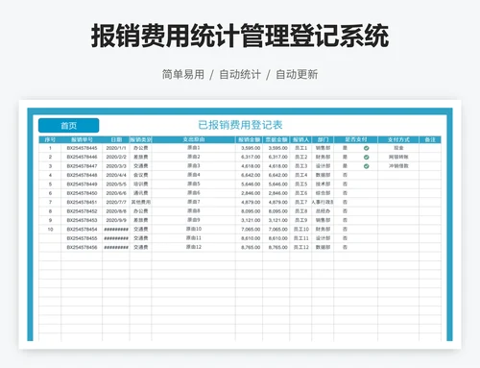Viewport: 480px width, 368px height.
Task: Click the green check icon in BX254578447 row
Action: tap(367, 166)
